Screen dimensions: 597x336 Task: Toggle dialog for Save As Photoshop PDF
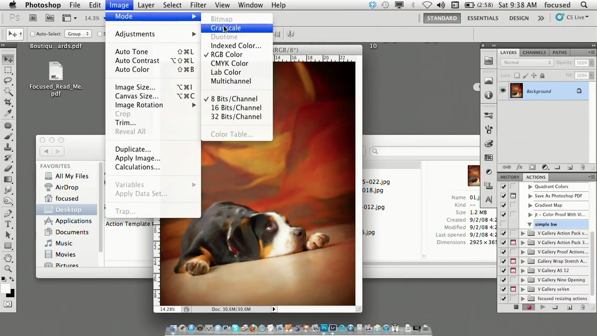(513, 196)
